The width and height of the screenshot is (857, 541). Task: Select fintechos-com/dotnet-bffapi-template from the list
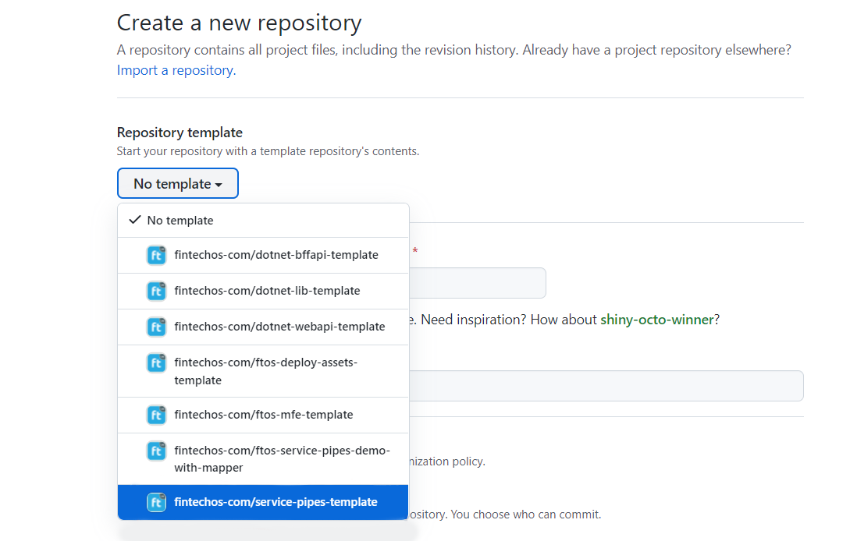[x=276, y=255]
